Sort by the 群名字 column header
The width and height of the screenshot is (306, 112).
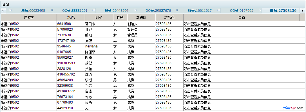click(29, 17)
